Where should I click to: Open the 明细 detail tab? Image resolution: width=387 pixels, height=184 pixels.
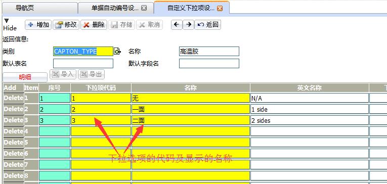[x=25, y=77]
